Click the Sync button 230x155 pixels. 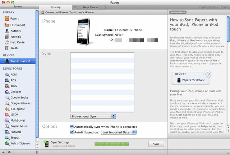(x=156, y=144)
